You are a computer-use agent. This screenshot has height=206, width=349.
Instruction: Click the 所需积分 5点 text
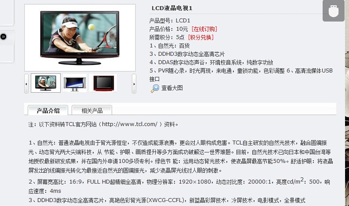point(167,37)
